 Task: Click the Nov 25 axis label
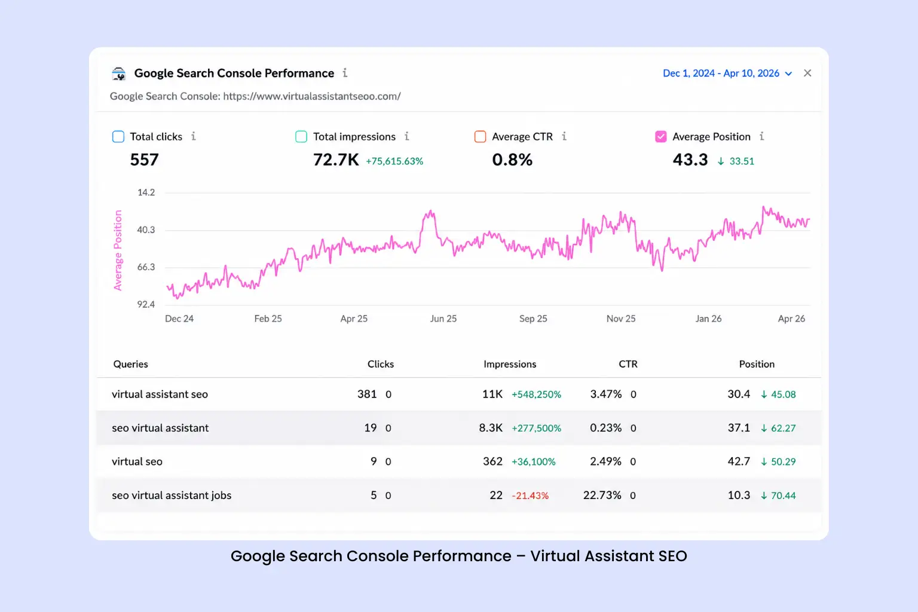(621, 319)
